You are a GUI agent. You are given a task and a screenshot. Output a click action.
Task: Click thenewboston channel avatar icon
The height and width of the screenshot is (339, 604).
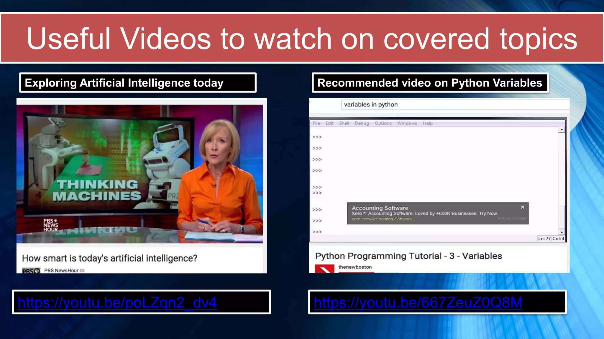point(325,268)
